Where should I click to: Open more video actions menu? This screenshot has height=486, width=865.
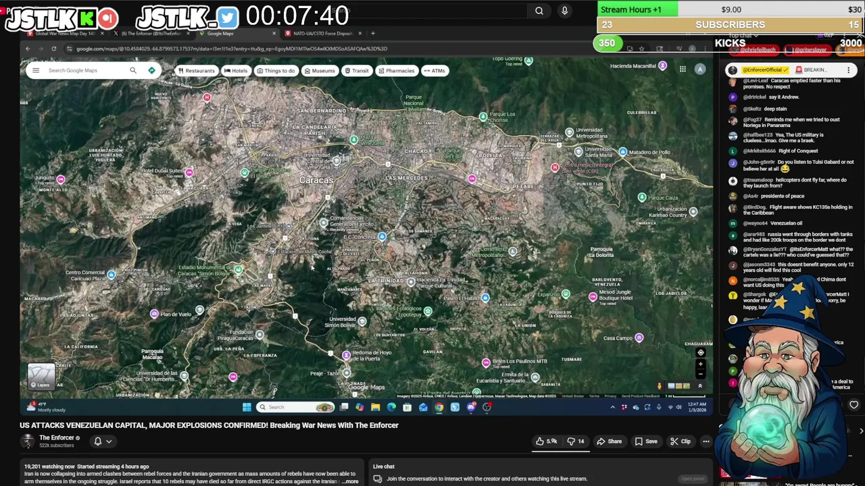tap(706, 441)
